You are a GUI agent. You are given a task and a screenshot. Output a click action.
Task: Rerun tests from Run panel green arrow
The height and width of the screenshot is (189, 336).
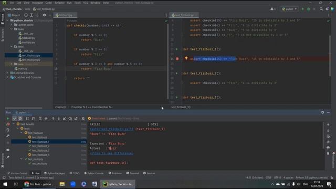click(x=8, y=119)
